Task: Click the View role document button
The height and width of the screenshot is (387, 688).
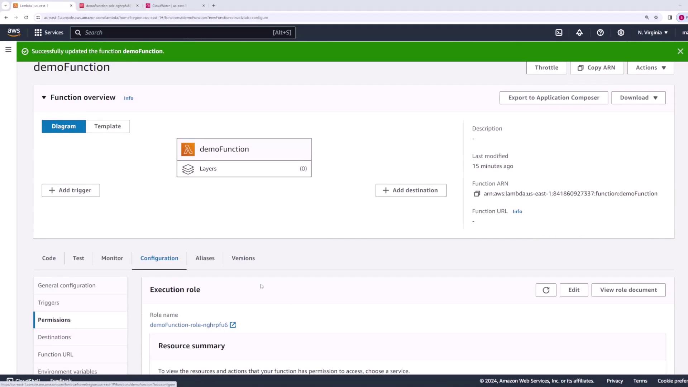Action: [628, 290]
